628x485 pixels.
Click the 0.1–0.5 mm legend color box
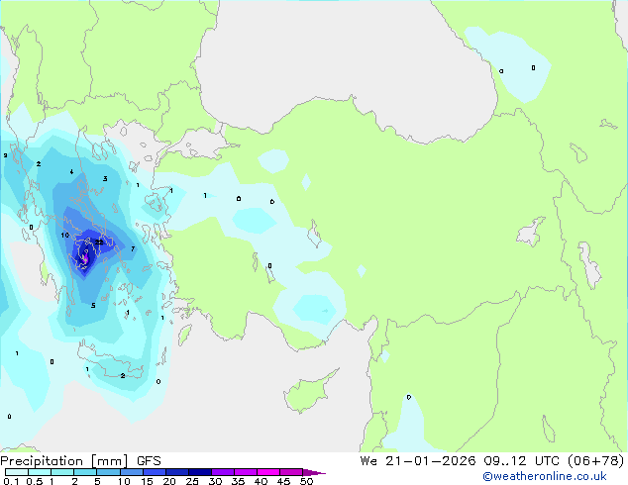click(x=17, y=472)
